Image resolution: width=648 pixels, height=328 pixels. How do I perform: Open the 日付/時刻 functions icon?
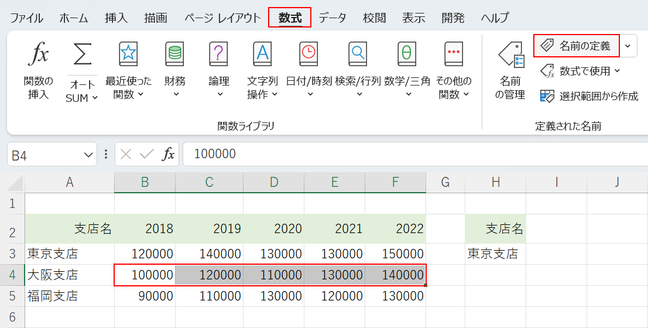[x=308, y=56]
